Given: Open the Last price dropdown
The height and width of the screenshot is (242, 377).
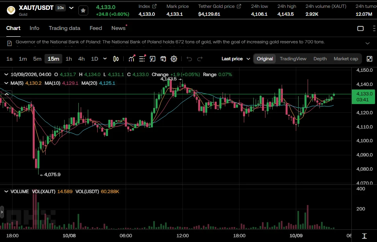Looking at the screenshot, I should (x=236, y=59).
